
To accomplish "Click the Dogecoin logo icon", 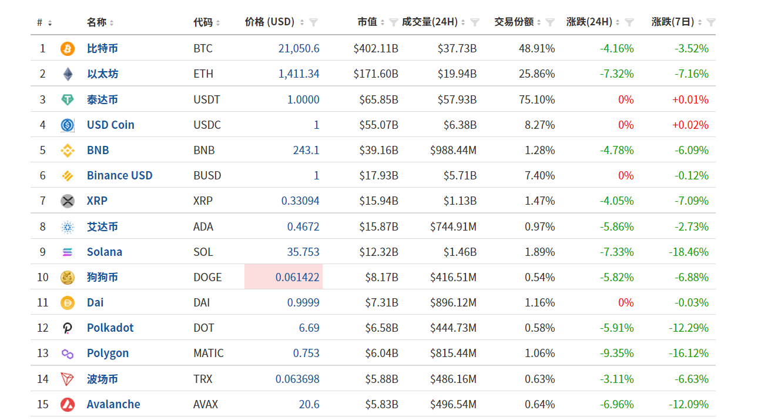I will pos(67,276).
